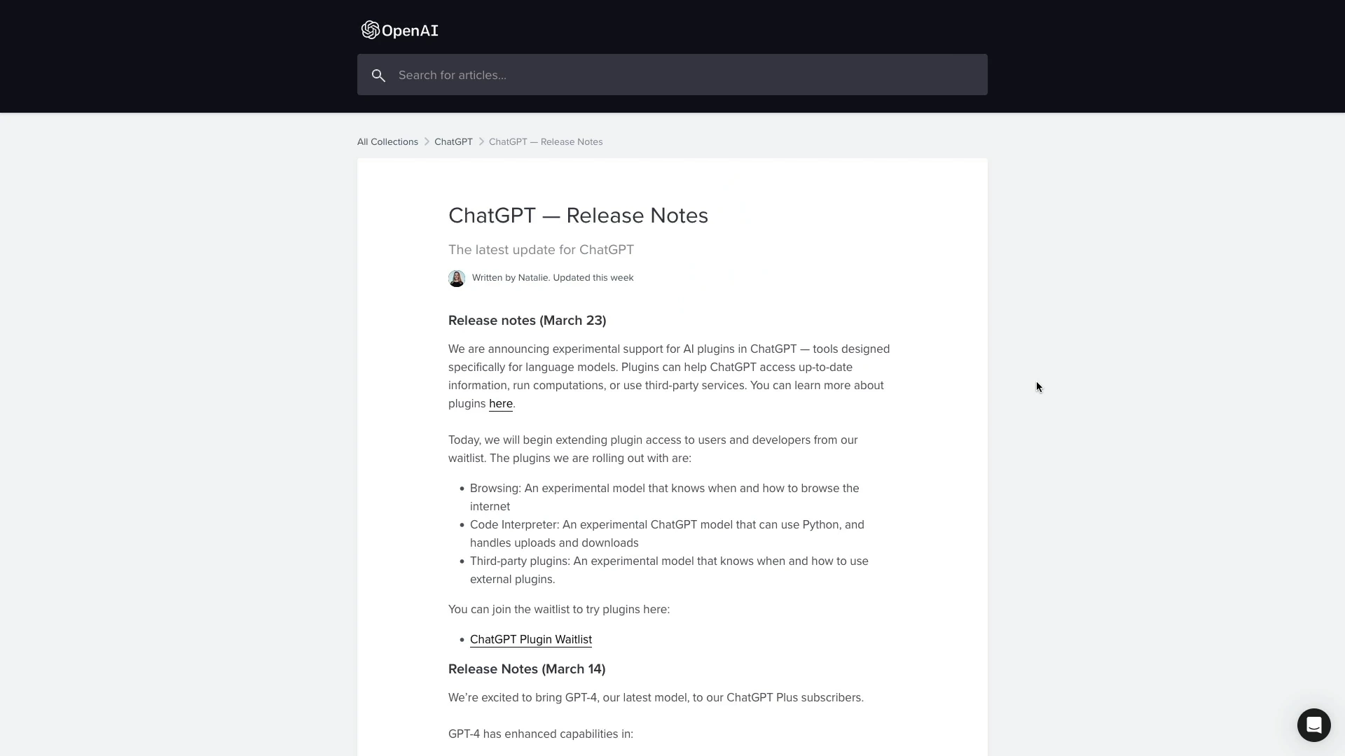
Task: Go to All Collections breadcrumb
Action: (x=387, y=142)
